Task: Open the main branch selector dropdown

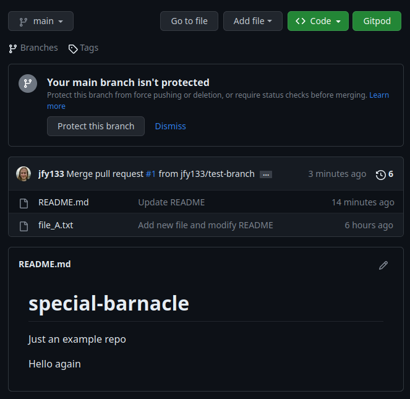Action: (x=41, y=21)
